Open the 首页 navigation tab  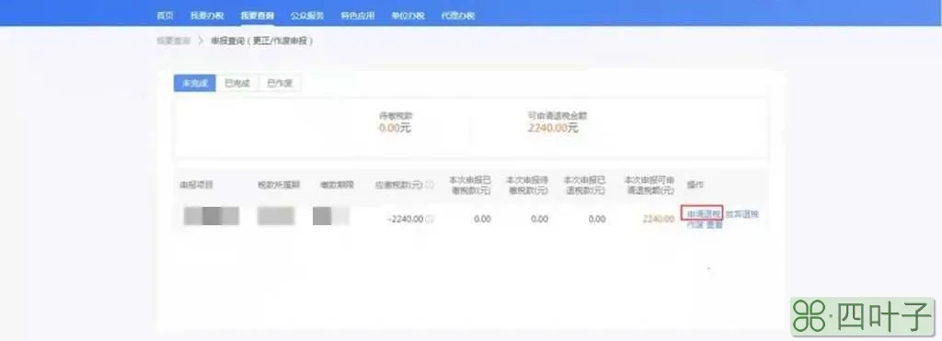(x=166, y=16)
